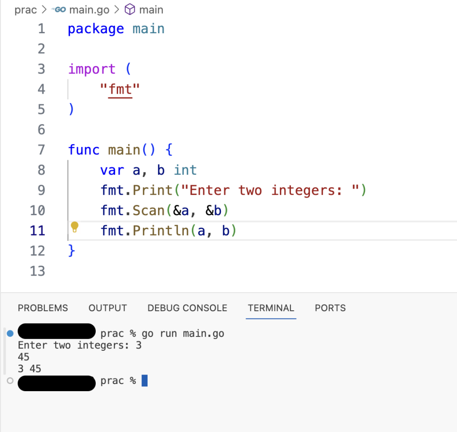Select the PORTS tab
457x432 pixels.
[x=330, y=308]
